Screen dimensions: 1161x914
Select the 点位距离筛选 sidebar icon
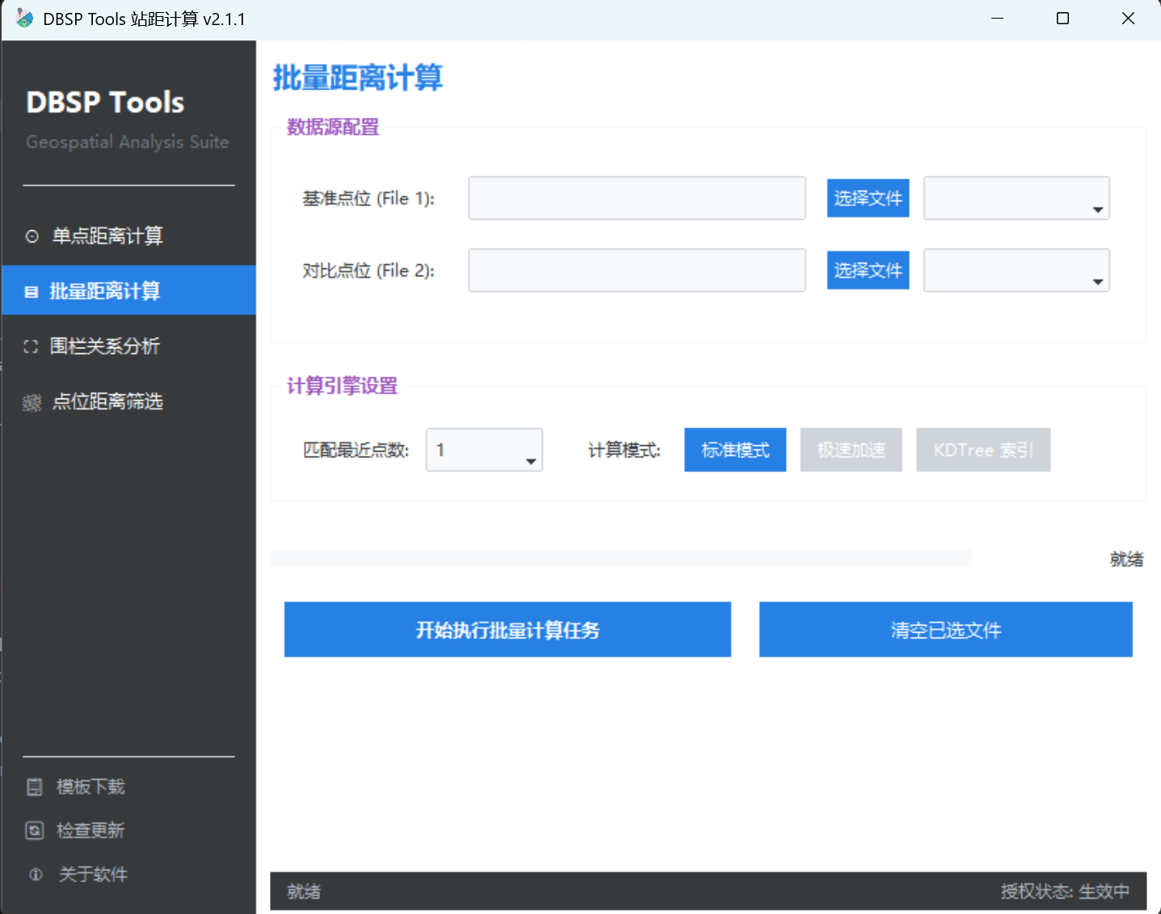coord(32,401)
